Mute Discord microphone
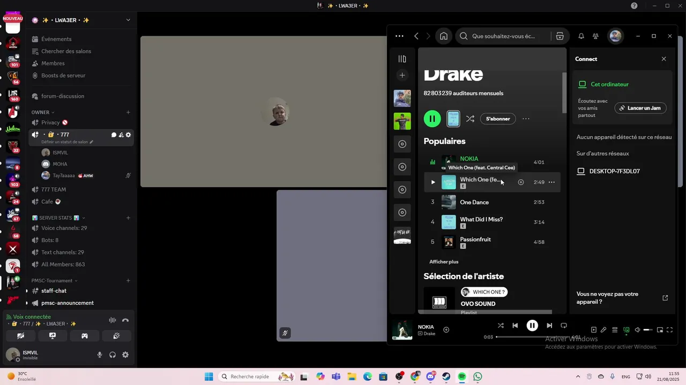This screenshot has height=385, width=686. [x=99, y=355]
